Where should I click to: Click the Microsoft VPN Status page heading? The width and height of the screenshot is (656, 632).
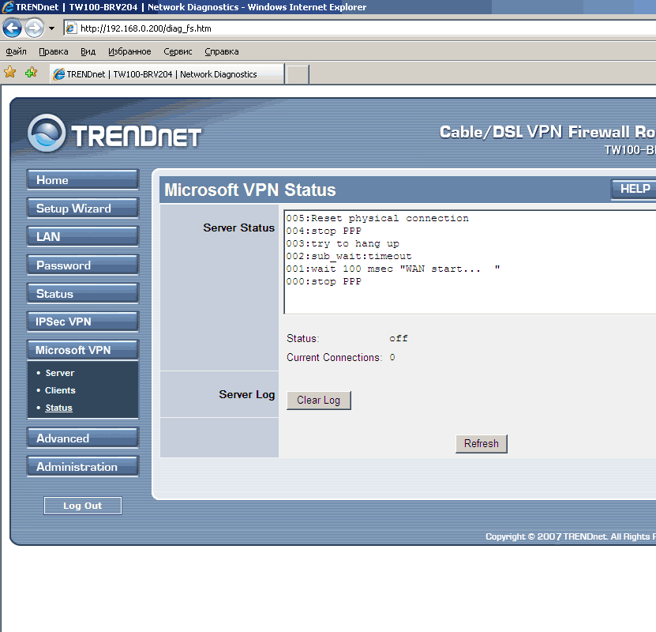coord(249,190)
